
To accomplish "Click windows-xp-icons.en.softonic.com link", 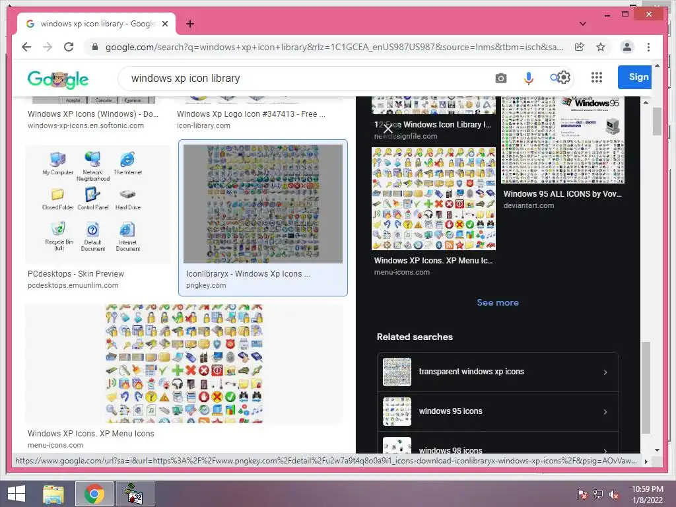I will 86,126.
